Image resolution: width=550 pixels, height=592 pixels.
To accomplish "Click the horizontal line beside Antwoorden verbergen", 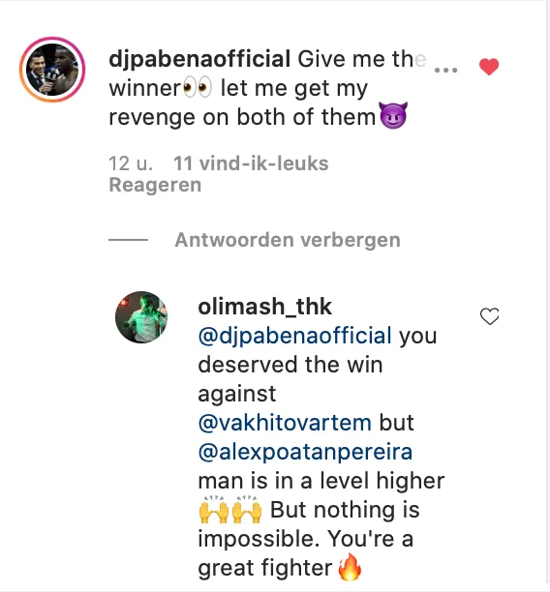I will tap(128, 239).
